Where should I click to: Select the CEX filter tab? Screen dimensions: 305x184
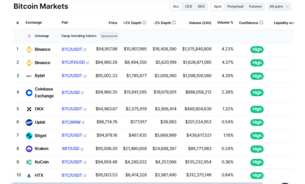[x=189, y=7]
